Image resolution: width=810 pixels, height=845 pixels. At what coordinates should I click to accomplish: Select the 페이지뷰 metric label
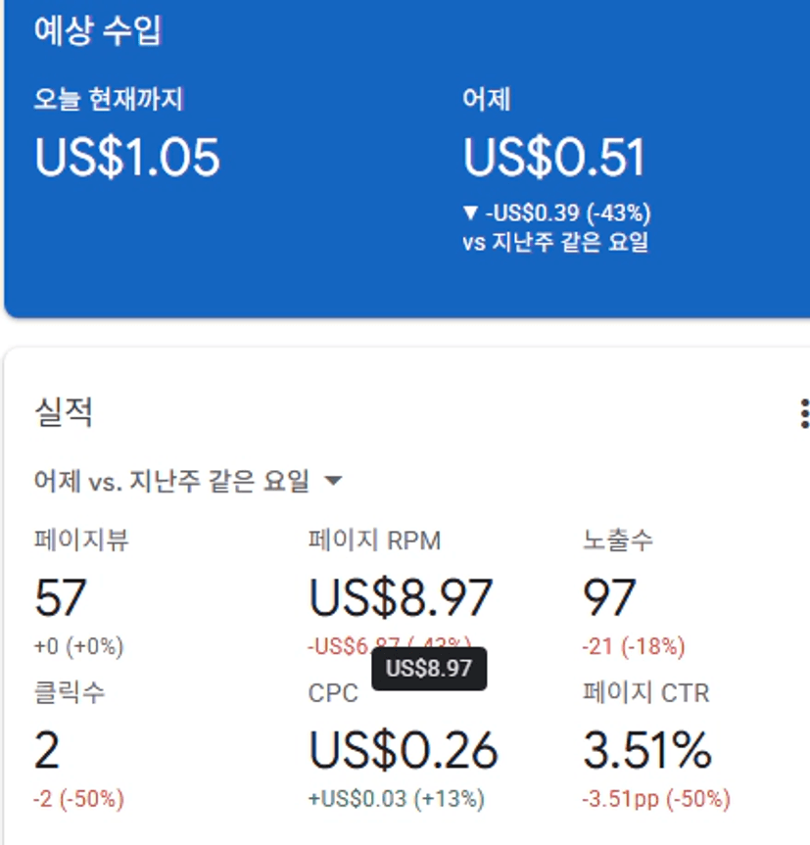(x=81, y=540)
